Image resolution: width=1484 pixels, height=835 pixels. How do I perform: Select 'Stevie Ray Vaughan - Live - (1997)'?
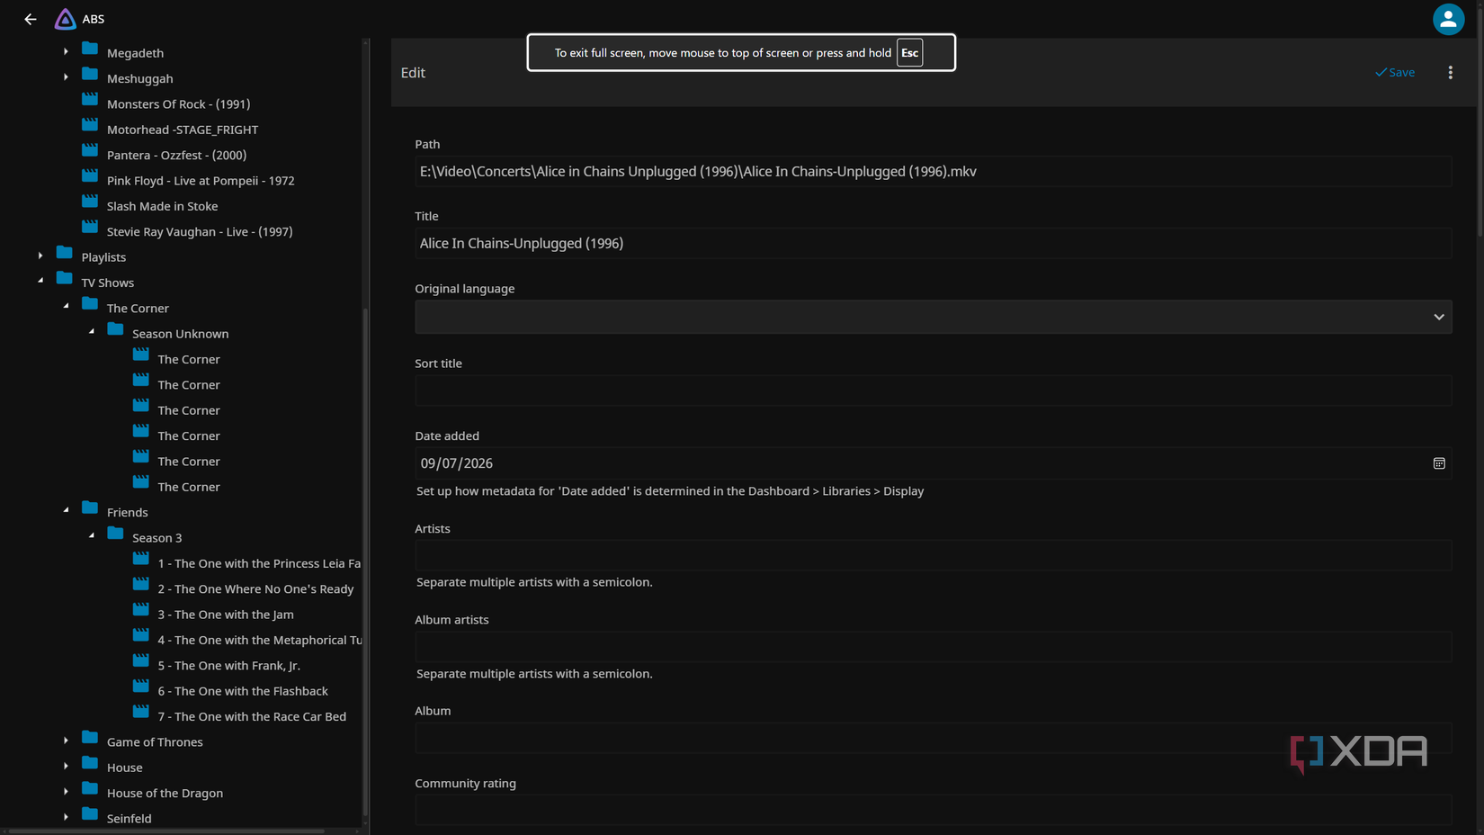coord(200,232)
